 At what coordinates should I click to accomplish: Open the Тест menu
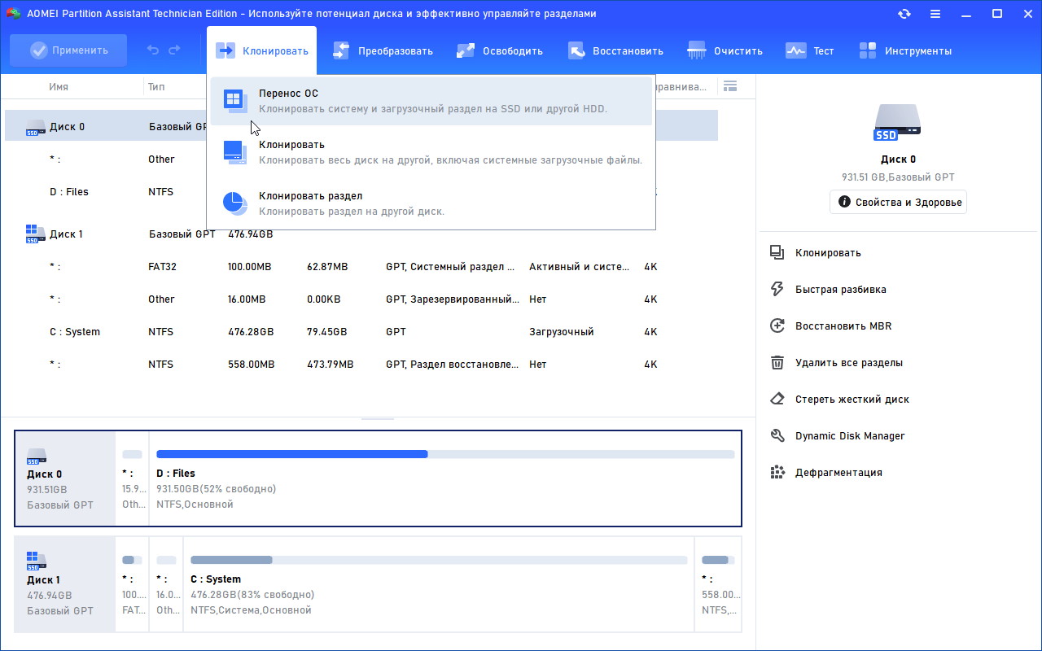click(x=809, y=50)
